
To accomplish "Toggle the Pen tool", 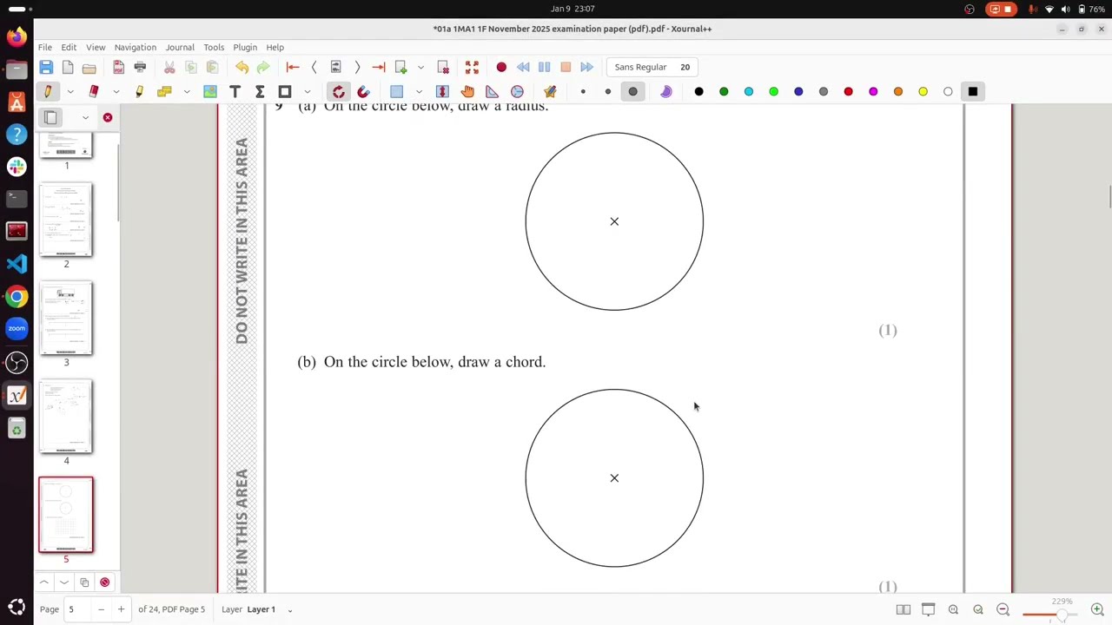I will 48,91.
